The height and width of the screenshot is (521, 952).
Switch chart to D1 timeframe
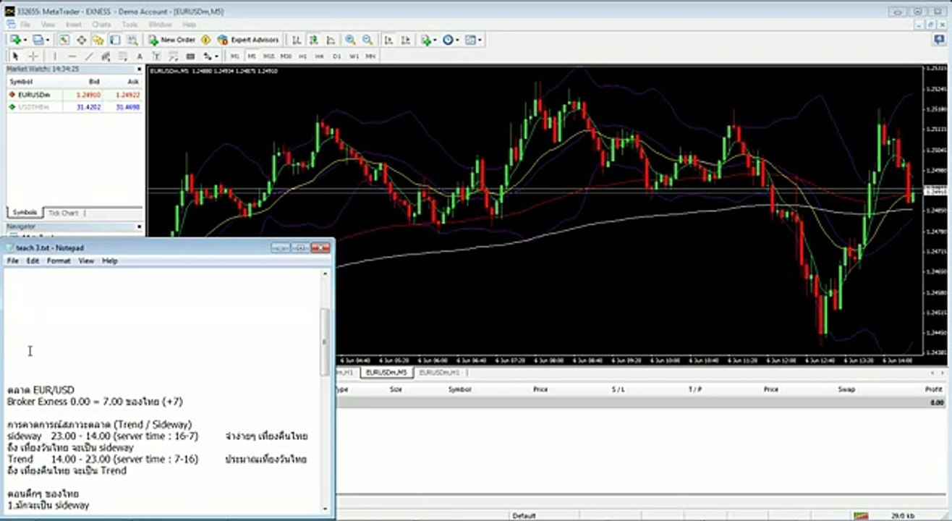pos(336,56)
